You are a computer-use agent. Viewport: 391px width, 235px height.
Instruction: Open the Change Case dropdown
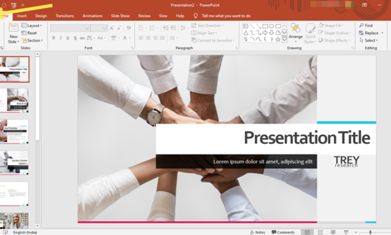[102, 38]
